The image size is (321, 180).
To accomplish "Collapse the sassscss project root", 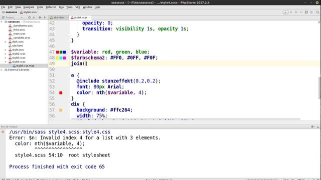I will pyautogui.click(x=2, y=21).
